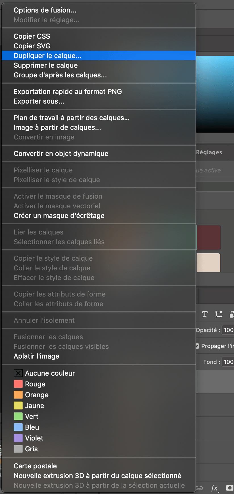Image resolution: width=234 pixels, height=494 pixels.
Task: Add a layer mask with mask icon
Action: coord(229,488)
